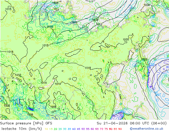Viewport: 169px width, 131px height.
Task: Click the red "80" value in the isotach legend
Action: [111, 129]
